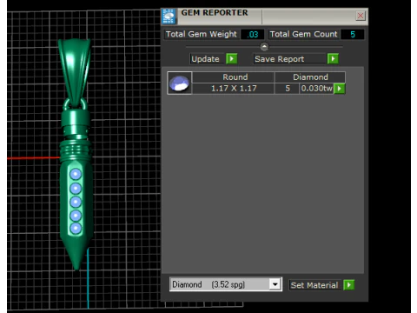Click the gem quantity cell 5
Screen dimensions: 417x313
pos(287,89)
